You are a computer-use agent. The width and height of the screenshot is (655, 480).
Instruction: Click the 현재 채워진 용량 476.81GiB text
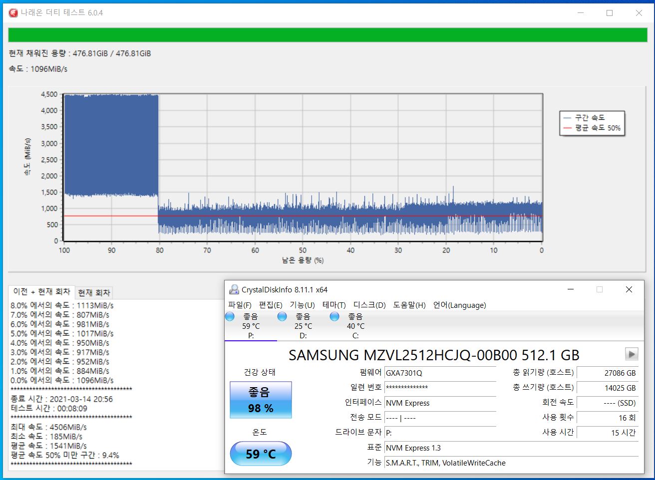80,53
